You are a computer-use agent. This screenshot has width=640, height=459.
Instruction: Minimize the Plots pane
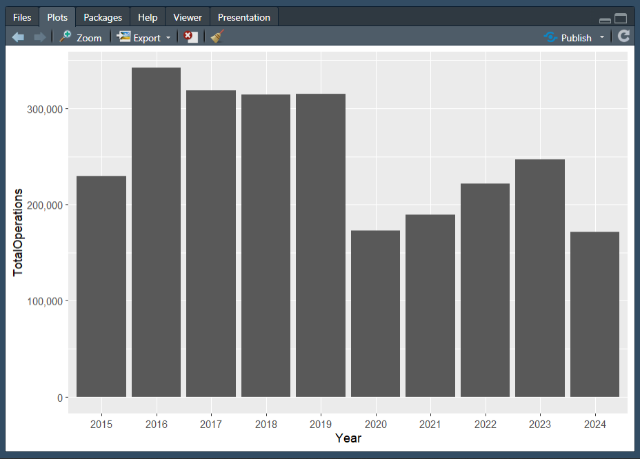click(605, 20)
